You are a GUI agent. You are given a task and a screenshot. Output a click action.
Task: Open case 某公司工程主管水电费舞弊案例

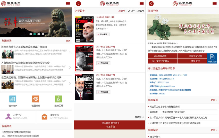165,107
